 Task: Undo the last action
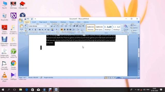28,19
